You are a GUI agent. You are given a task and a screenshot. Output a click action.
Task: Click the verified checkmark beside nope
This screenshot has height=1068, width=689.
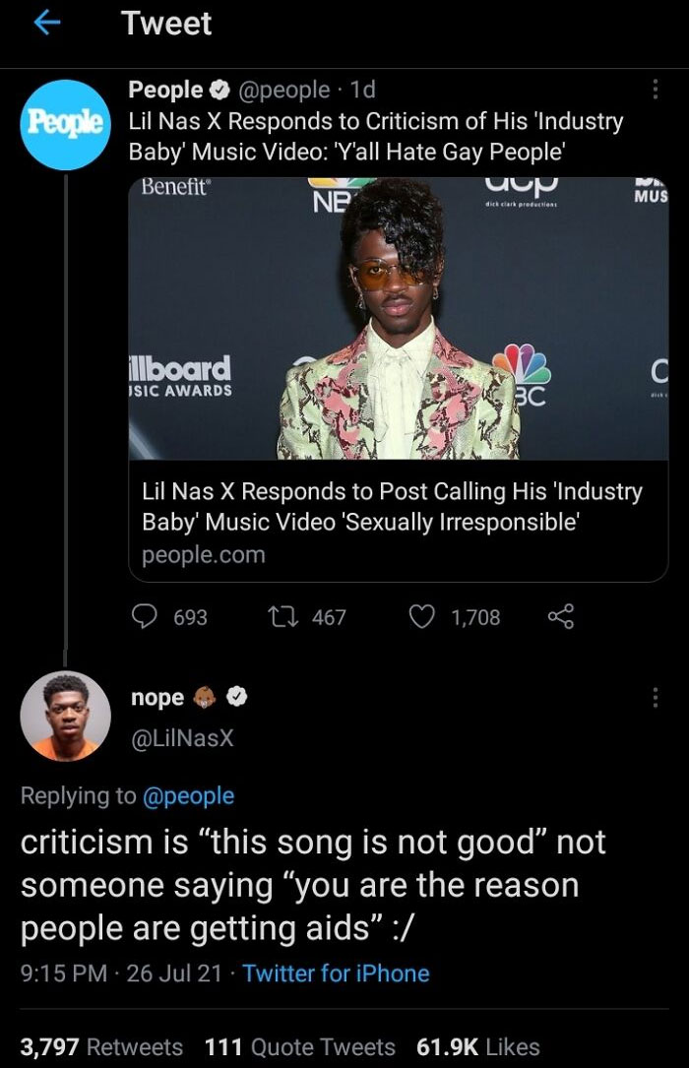point(236,698)
